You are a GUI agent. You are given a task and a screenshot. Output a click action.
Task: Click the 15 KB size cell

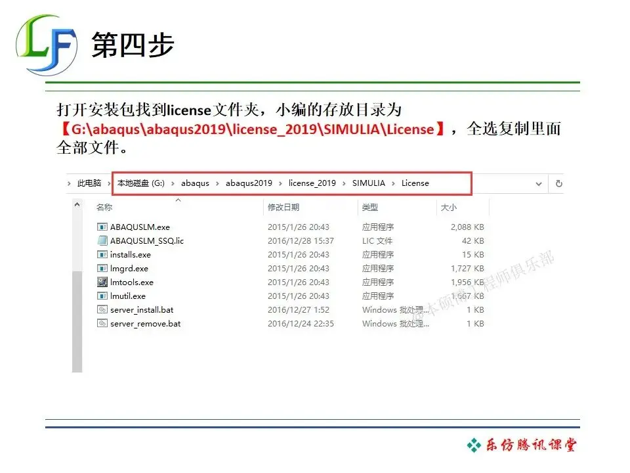[473, 255]
